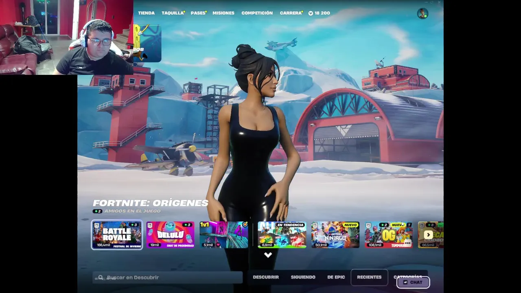
Task: Click the En Tendencia badge
Action: tap(290, 225)
